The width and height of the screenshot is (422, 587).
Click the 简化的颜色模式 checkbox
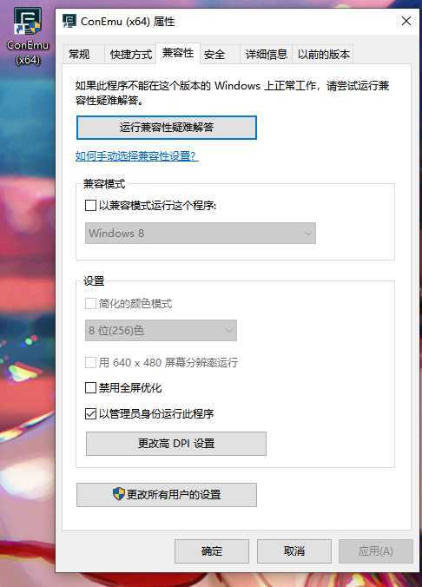pos(90,303)
